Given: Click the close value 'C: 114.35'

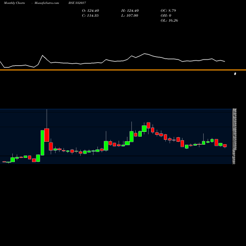Looking at the screenshot, I should point(90,16).
